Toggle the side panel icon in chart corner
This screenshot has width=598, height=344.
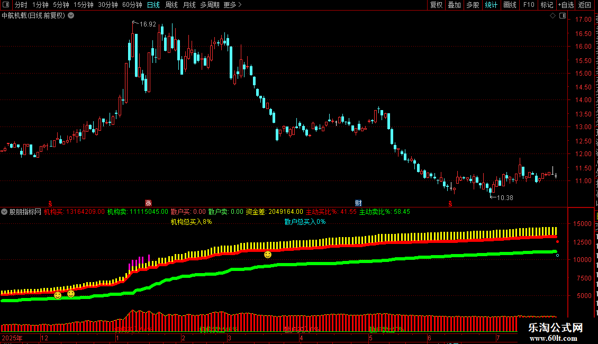(x=563, y=16)
